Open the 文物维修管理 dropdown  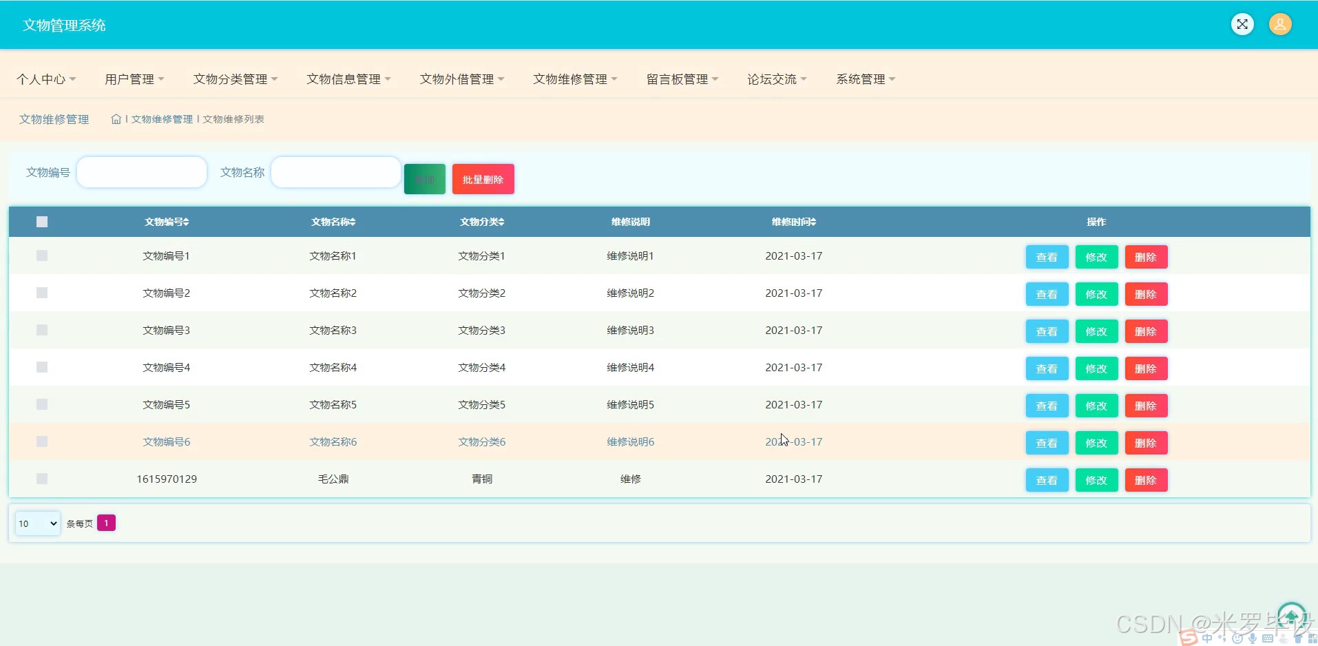click(575, 79)
